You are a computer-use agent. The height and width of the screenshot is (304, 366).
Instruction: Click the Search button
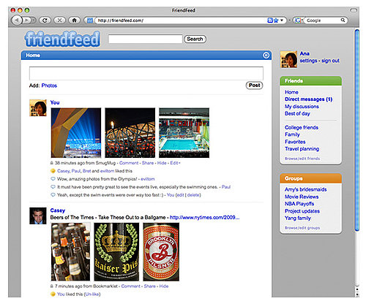(x=195, y=39)
